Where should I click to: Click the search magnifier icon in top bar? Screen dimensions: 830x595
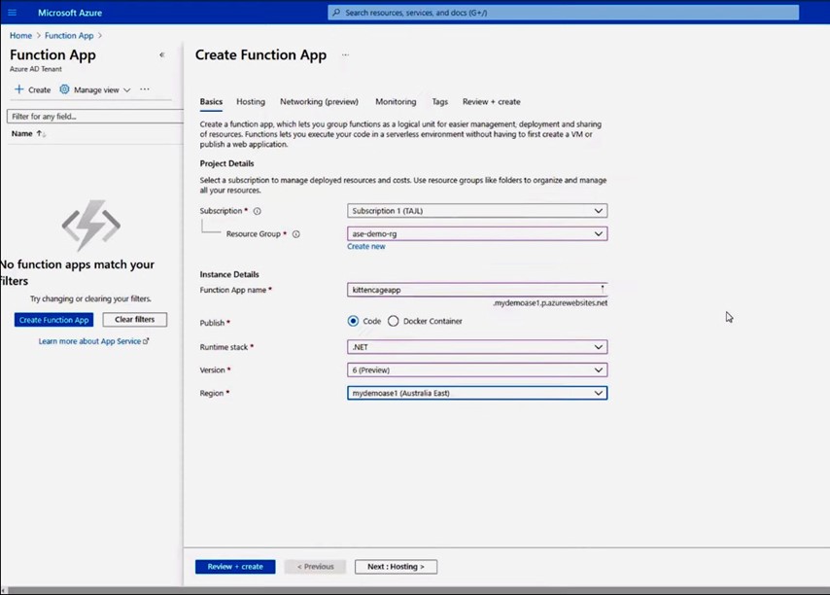336,13
